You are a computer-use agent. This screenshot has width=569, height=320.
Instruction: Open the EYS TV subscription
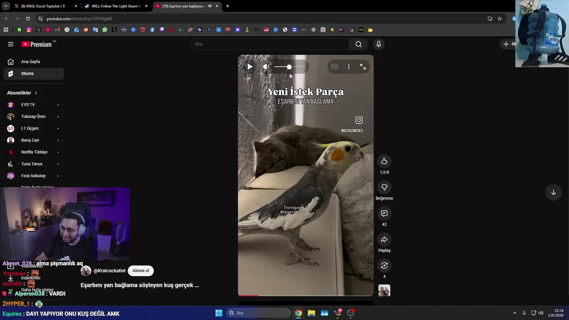[x=34, y=105]
